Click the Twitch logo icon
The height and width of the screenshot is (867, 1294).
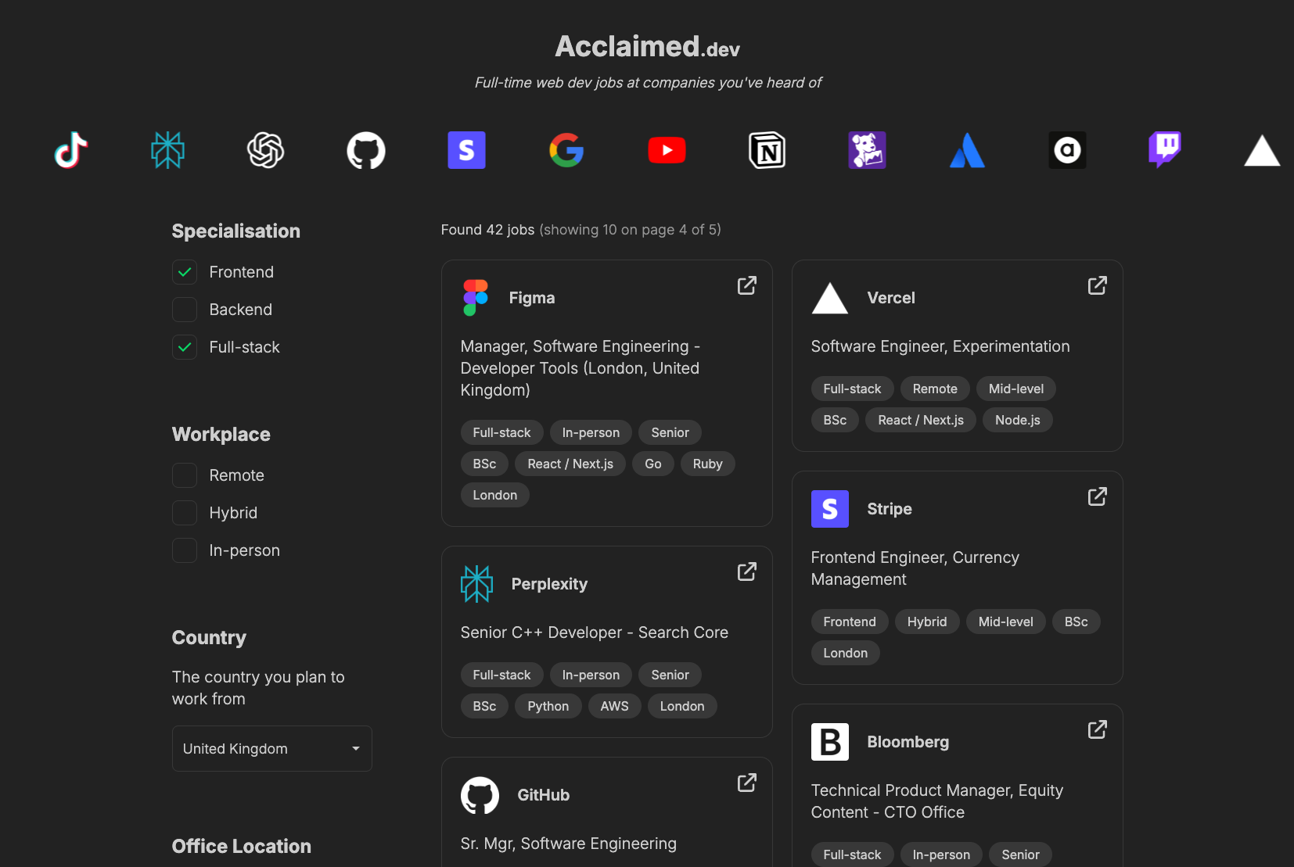pos(1164,150)
